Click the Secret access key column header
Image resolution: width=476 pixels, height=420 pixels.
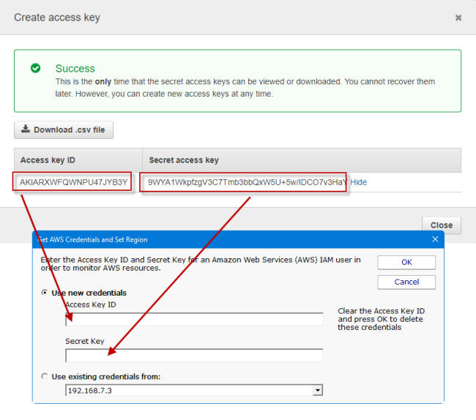pos(184,160)
